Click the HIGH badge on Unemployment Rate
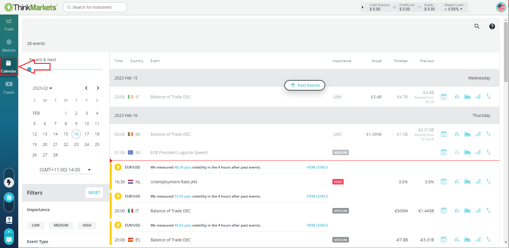509x248 pixels. 338,182
